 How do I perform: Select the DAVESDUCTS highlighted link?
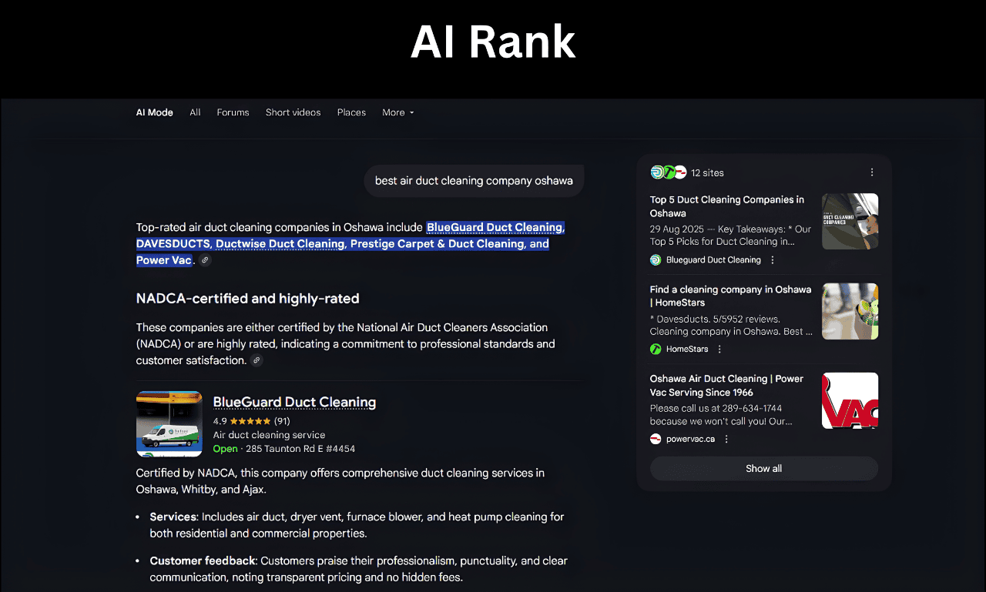click(x=173, y=243)
